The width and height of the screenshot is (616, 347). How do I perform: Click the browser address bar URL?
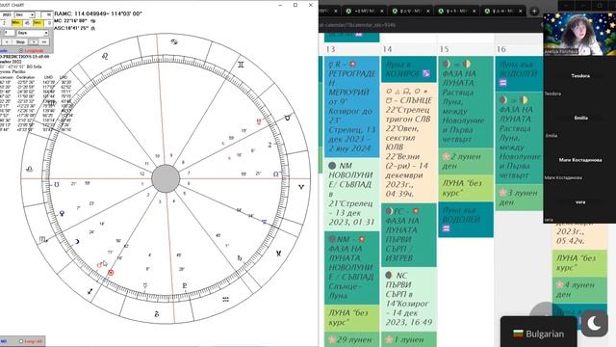(x=357, y=25)
